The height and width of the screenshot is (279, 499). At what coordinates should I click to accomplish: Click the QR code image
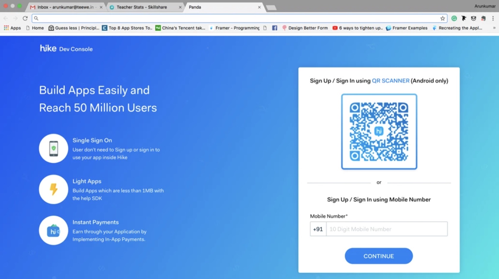[x=379, y=132]
